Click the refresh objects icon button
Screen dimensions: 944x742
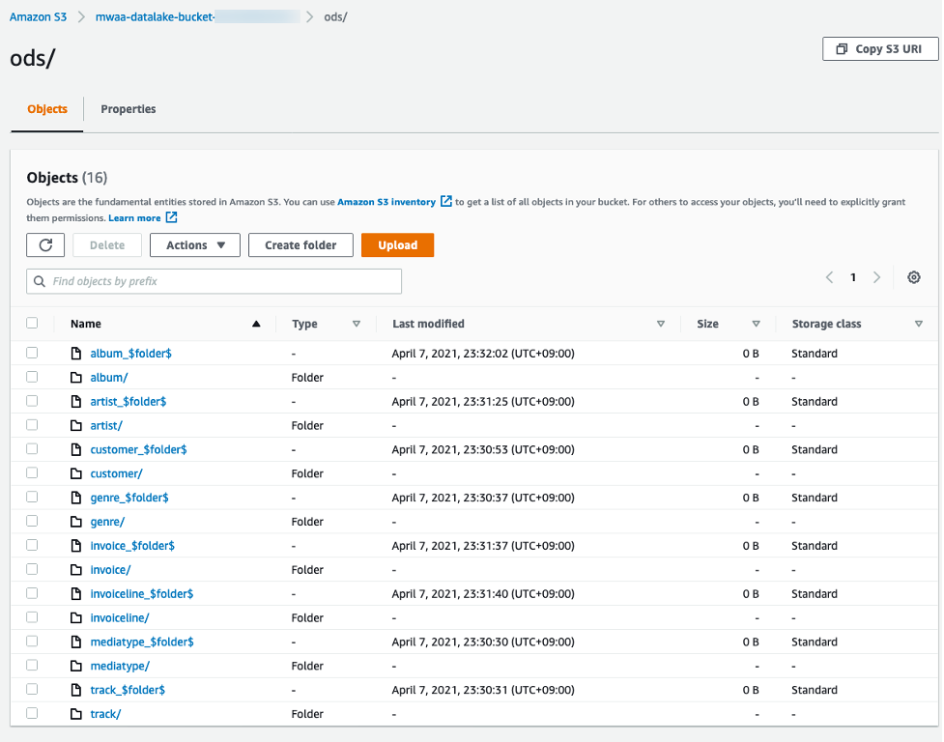45,245
